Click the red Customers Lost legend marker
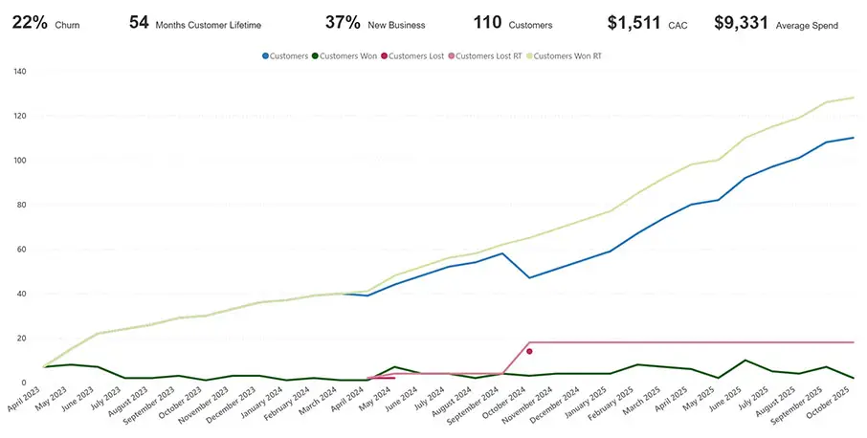Viewport: 867px width, 438px height. [x=384, y=56]
